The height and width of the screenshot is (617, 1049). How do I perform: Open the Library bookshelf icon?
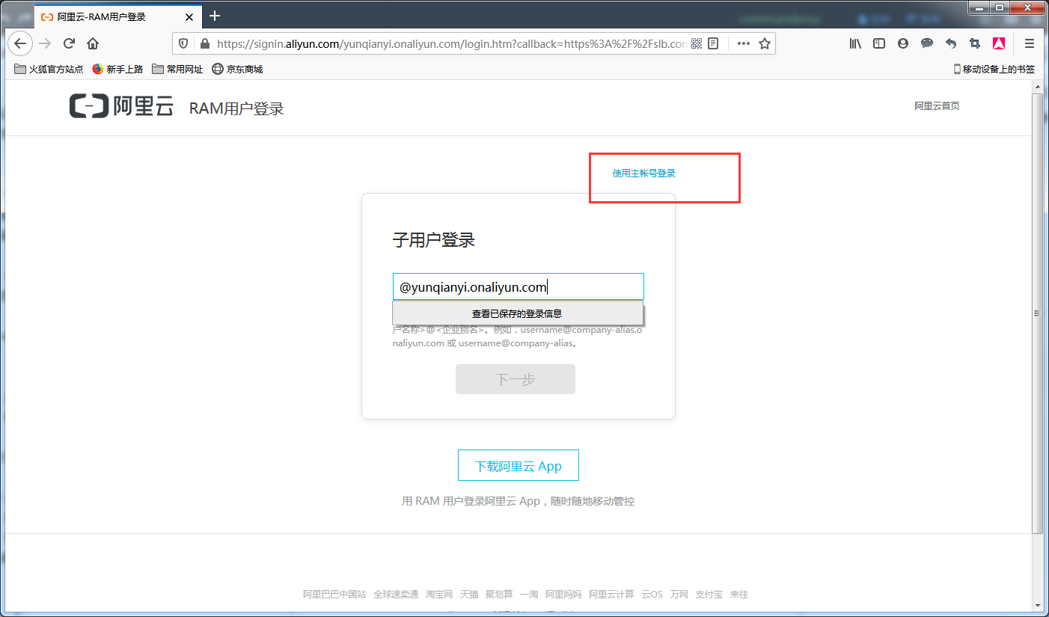(855, 43)
